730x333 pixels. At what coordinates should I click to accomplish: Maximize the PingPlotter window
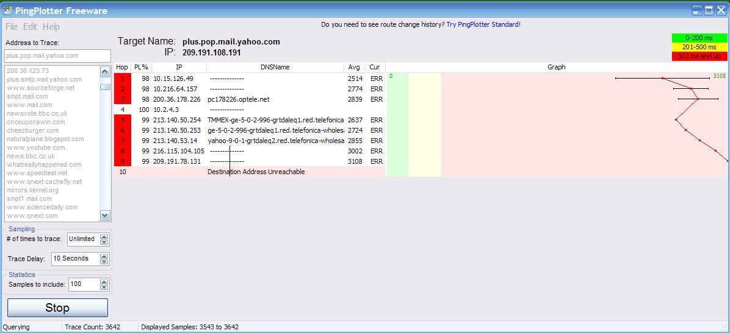pyautogui.click(x=709, y=10)
